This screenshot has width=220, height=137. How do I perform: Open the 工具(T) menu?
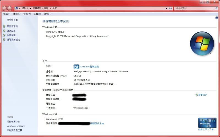pos(37,14)
